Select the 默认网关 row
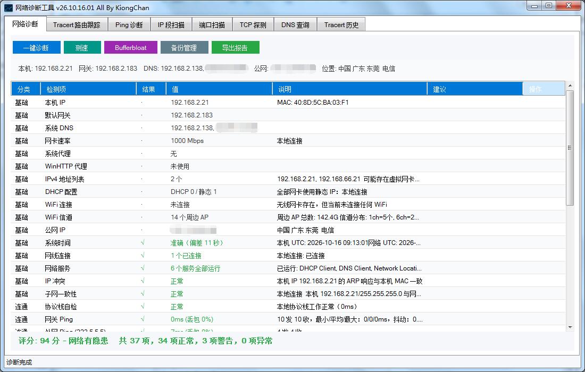This screenshot has height=372, width=585. pyautogui.click(x=288, y=115)
